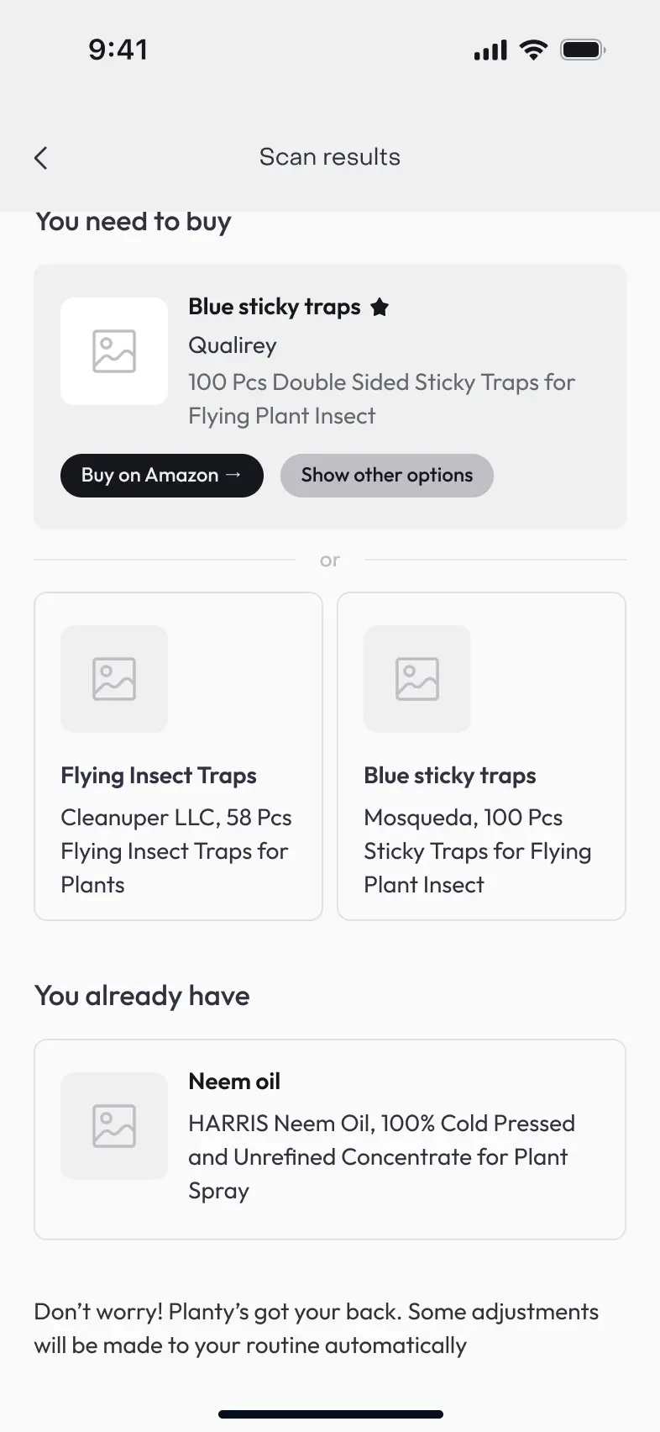660x1432 pixels.
Task: Open the Neem oil item title
Action: 234,1082
